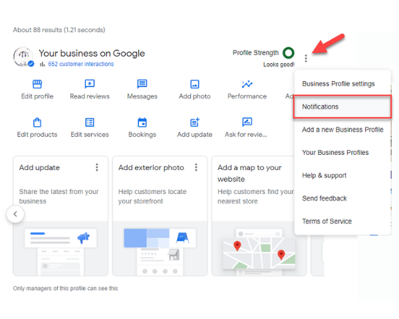Click the About 88 results text
Viewport: 399px width, 319px height.
pos(59,30)
